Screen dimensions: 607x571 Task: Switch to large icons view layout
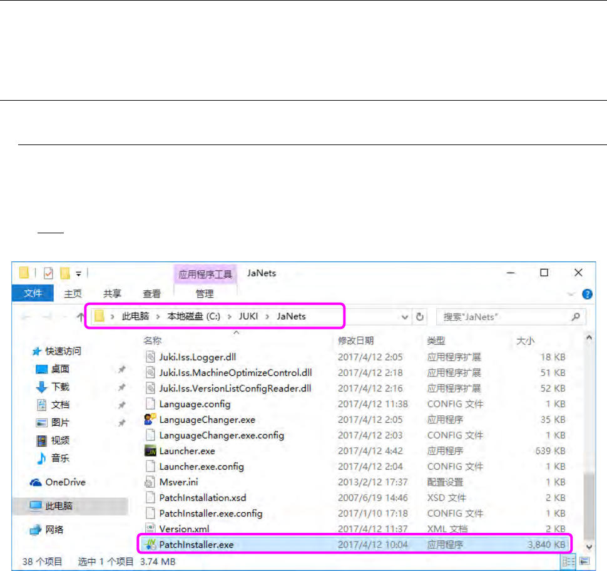tap(584, 561)
